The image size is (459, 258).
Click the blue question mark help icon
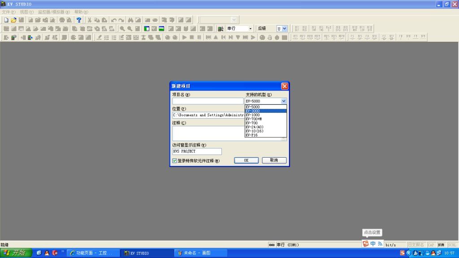(x=79, y=20)
